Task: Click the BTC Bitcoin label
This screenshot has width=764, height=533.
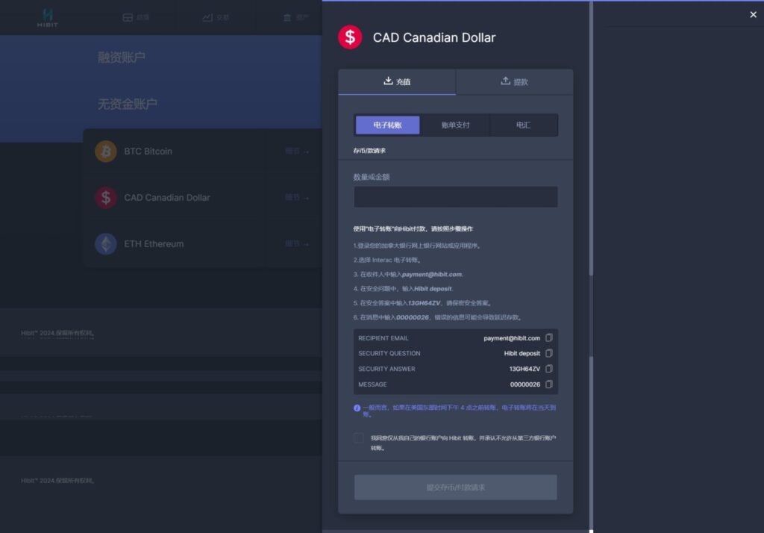Action: click(148, 152)
